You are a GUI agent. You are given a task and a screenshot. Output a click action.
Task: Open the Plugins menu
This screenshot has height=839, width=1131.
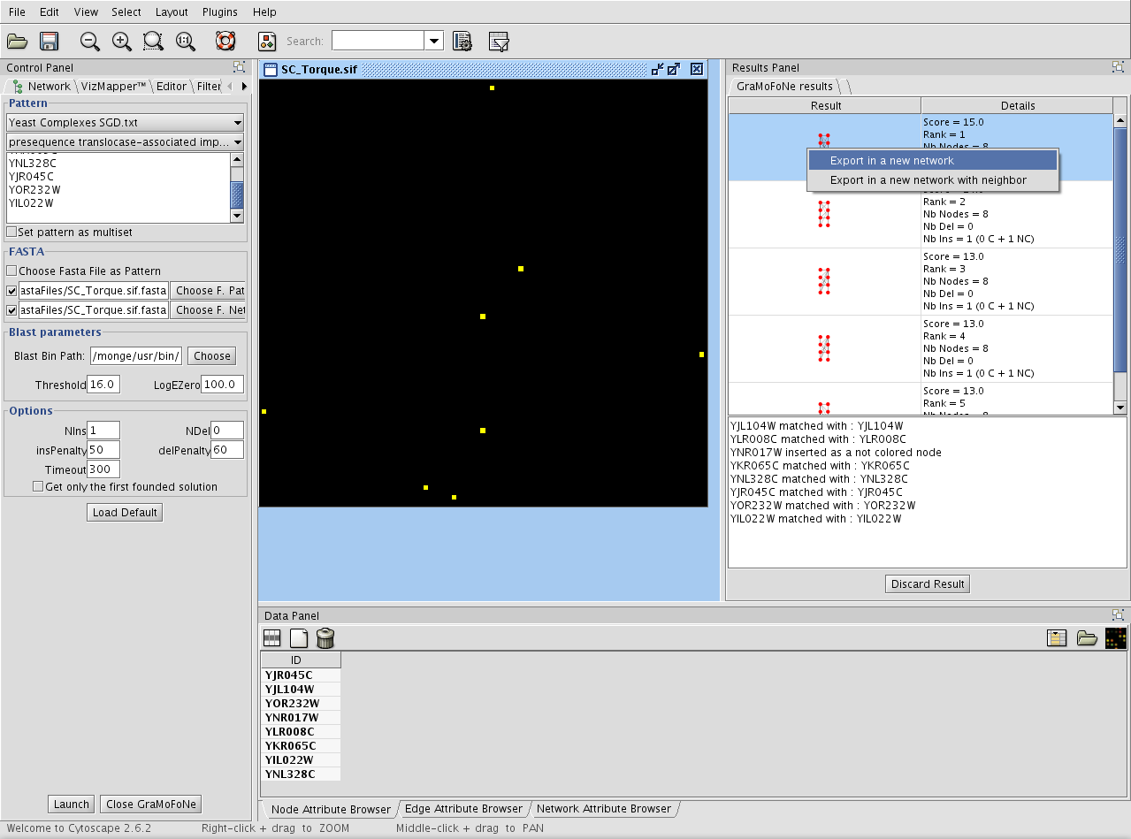pyautogui.click(x=219, y=12)
